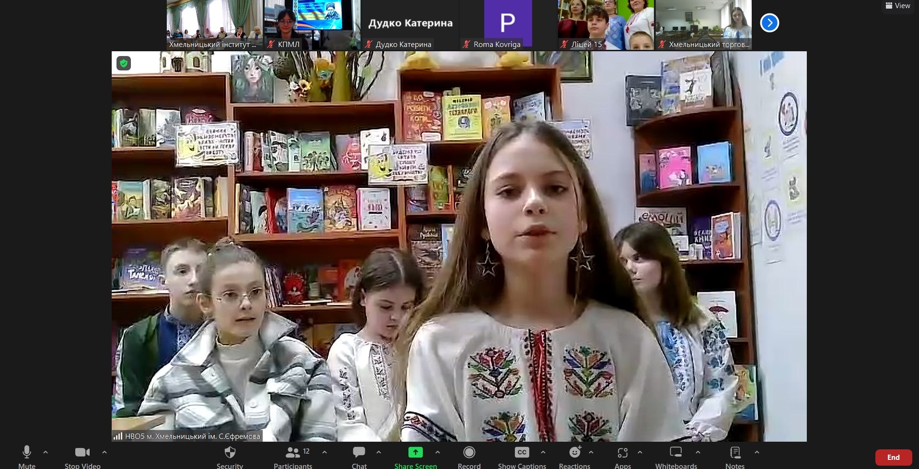This screenshot has width=919, height=469.
Task: Mute the microphone
Action: pos(27,453)
